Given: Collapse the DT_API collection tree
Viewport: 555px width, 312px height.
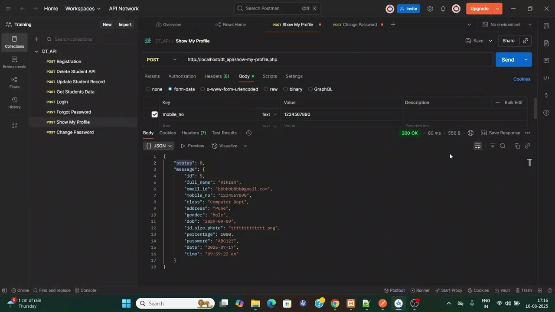Looking at the screenshot, I should pos(36,52).
